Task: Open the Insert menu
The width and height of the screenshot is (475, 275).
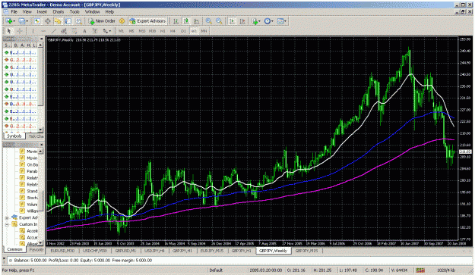Action: (42, 12)
